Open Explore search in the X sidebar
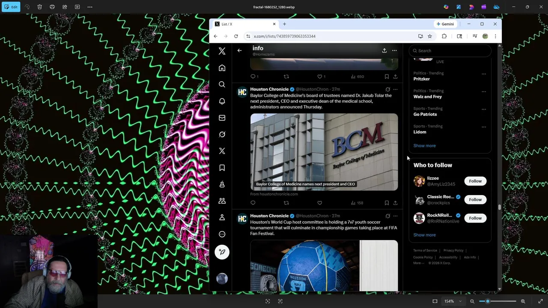Image resolution: width=548 pixels, height=308 pixels. coord(222,85)
